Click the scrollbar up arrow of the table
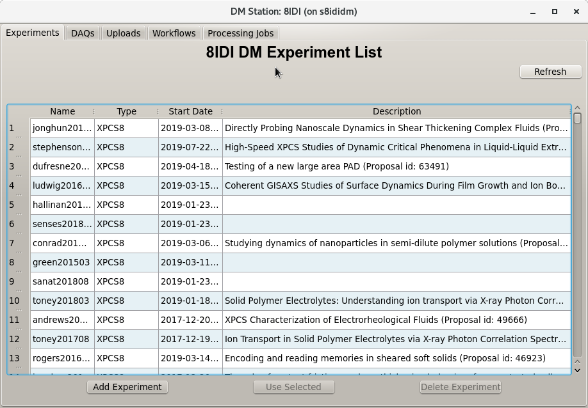 point(577,108)
